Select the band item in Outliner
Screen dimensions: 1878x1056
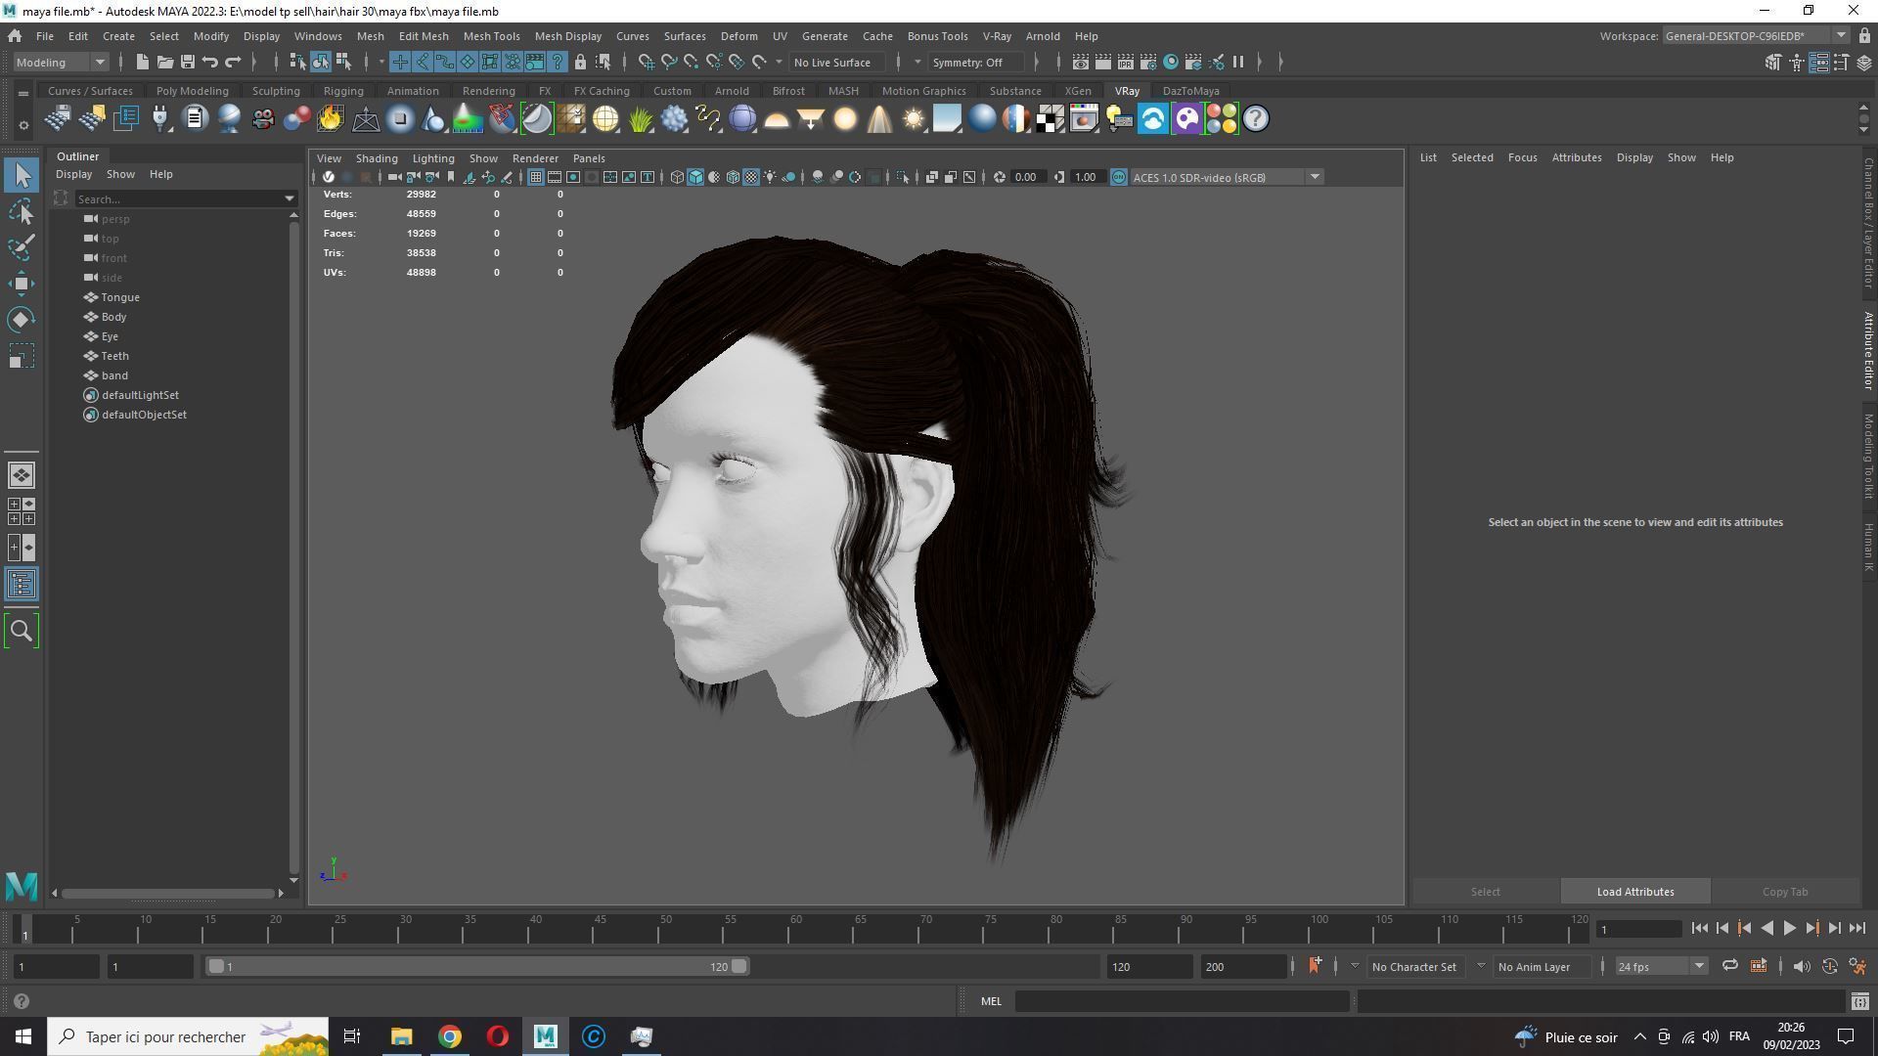[x=114, y=376]
